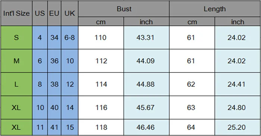Screen dimensions: 261x136
Task: Select the US size 11 cell
Action: 40,127
